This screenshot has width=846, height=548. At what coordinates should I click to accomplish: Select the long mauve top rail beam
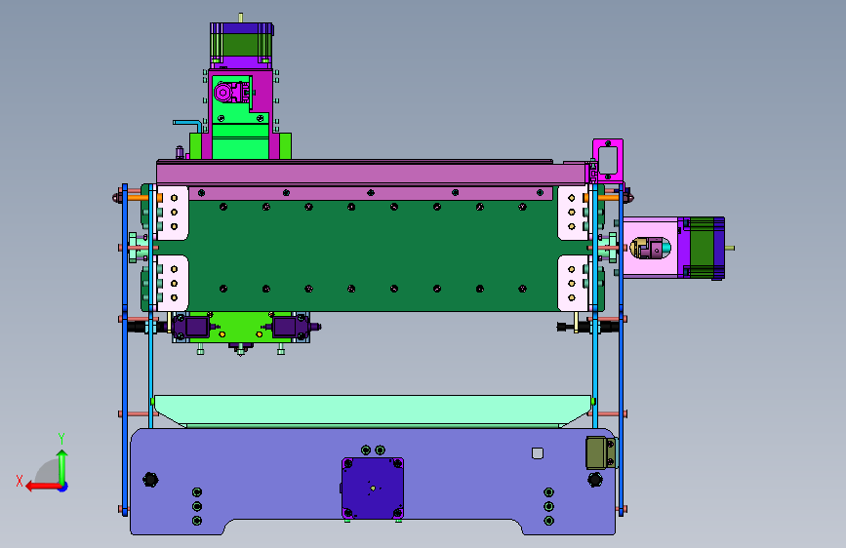click(373, 173)
